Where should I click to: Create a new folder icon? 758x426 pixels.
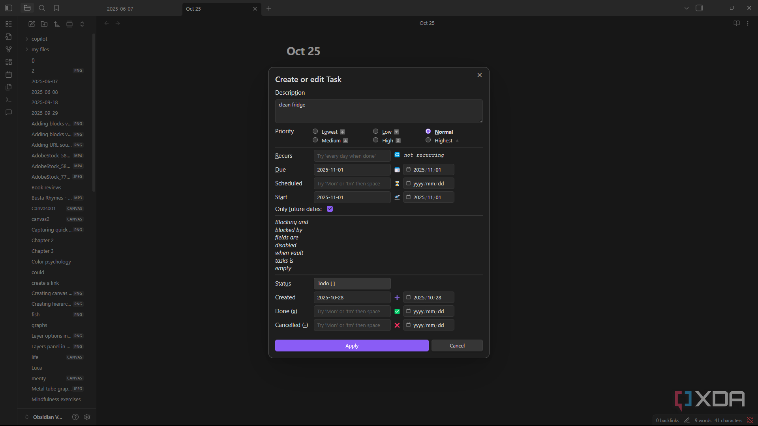pos(44,24)
